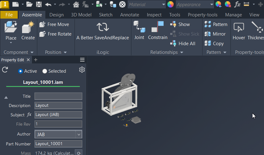Click the Hide All button
Viewport: 264px width, 155px height.
point(183,43)
